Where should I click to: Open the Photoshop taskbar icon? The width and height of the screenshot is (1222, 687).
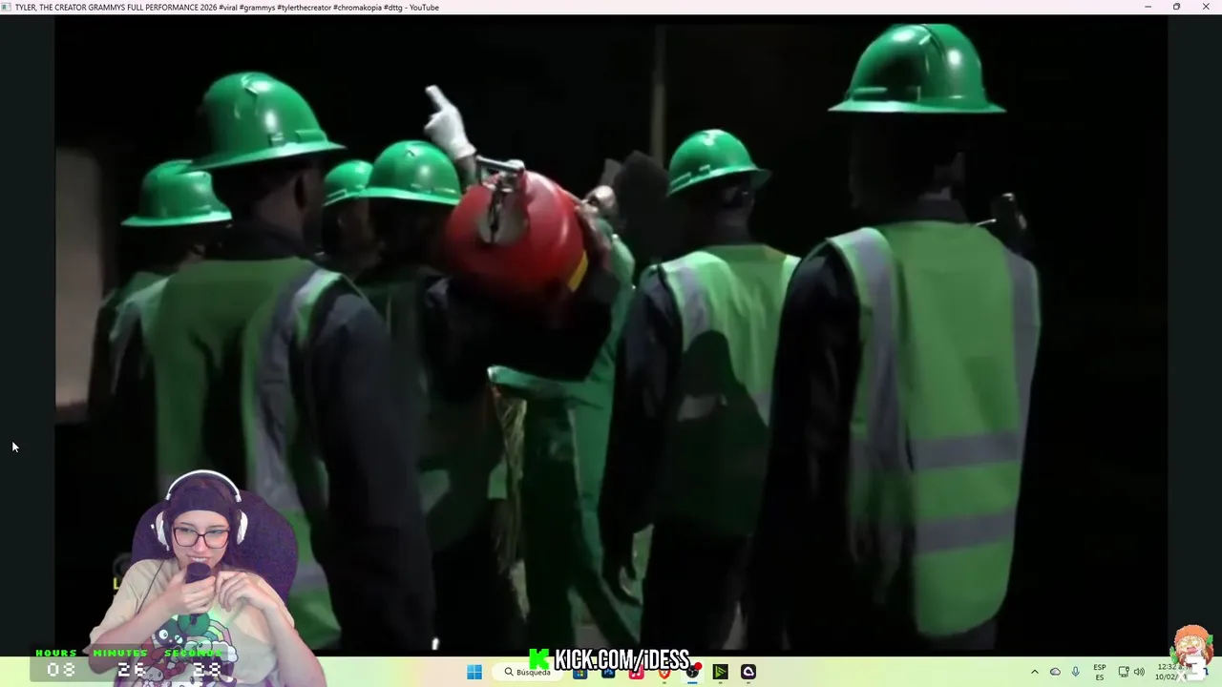(x=607, y=672)
